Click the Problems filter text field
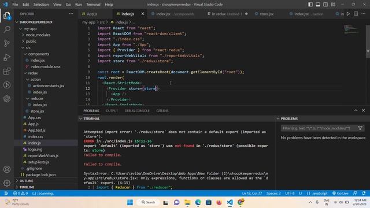 click(x=319, y=128)
